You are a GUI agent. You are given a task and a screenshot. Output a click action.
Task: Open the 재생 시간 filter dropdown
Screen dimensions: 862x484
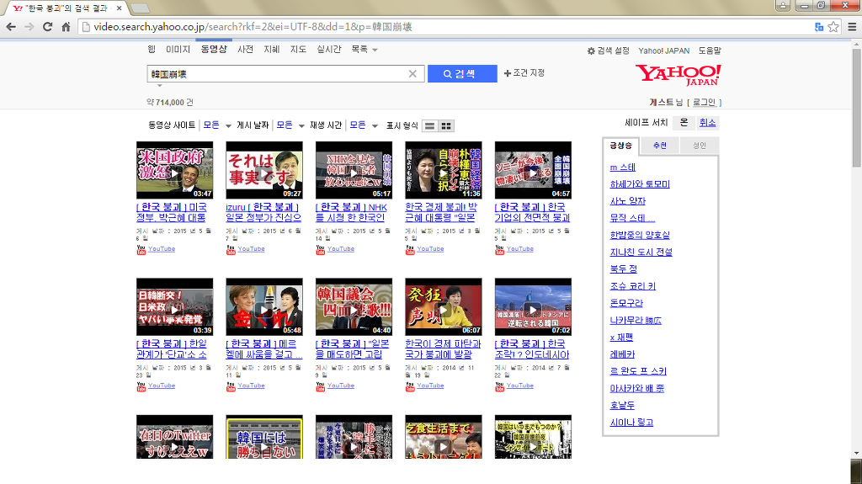pyautogui.click(x=363, y=125)
